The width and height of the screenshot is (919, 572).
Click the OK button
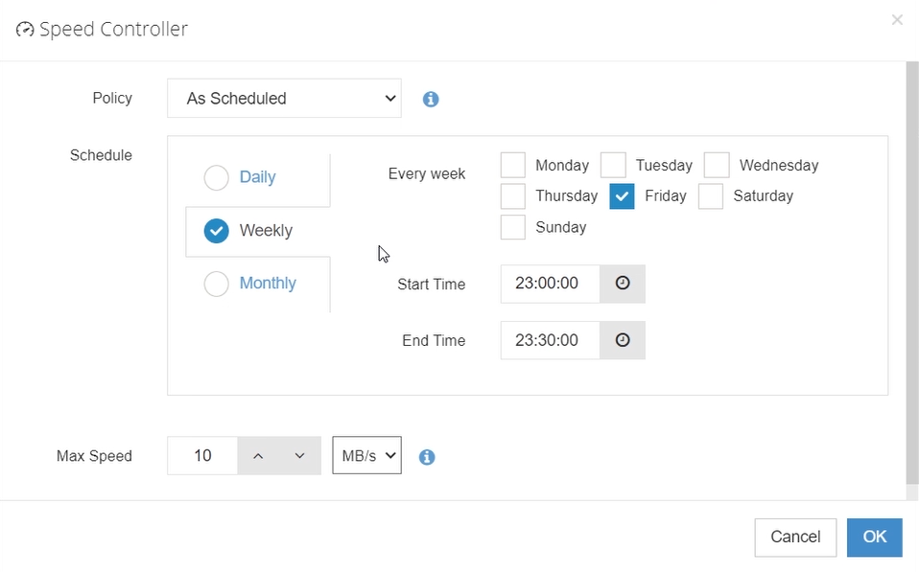pyautogui.click(x=875, y=537)
